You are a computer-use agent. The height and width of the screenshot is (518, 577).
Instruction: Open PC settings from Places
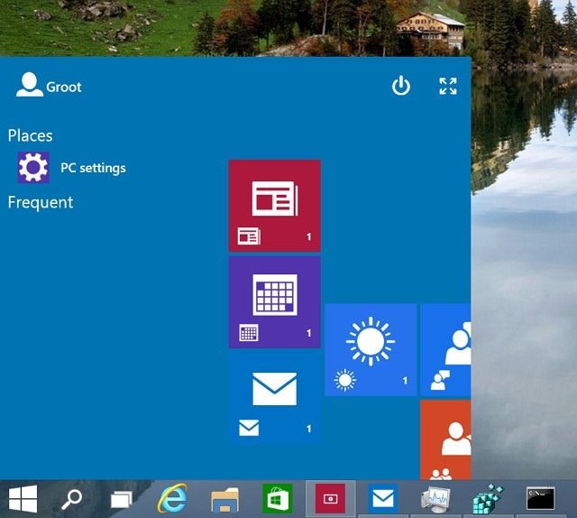coord(93,168)
